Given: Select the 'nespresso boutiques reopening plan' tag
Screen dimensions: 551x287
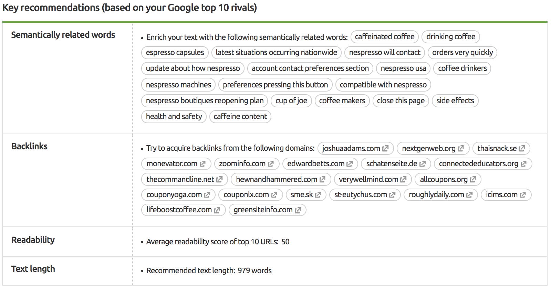Looking at the screenshot, I should click(205, 101).
